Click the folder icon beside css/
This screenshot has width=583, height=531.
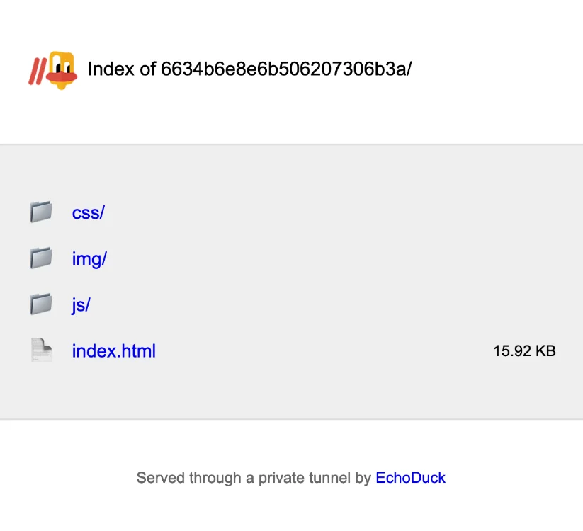[x=41, y=212]
